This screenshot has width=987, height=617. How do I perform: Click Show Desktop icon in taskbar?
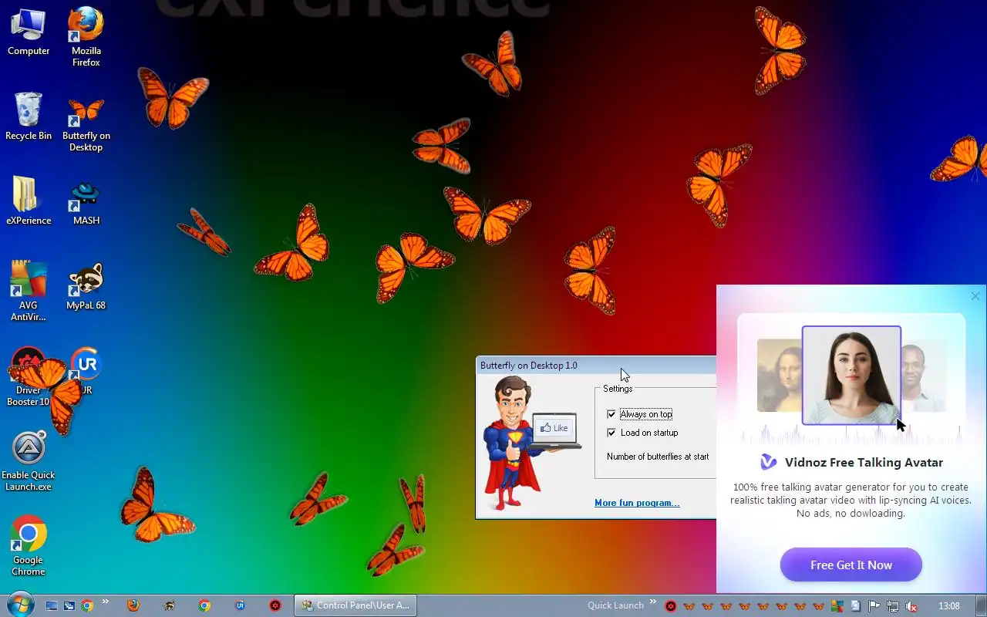[x=52, y=606]
